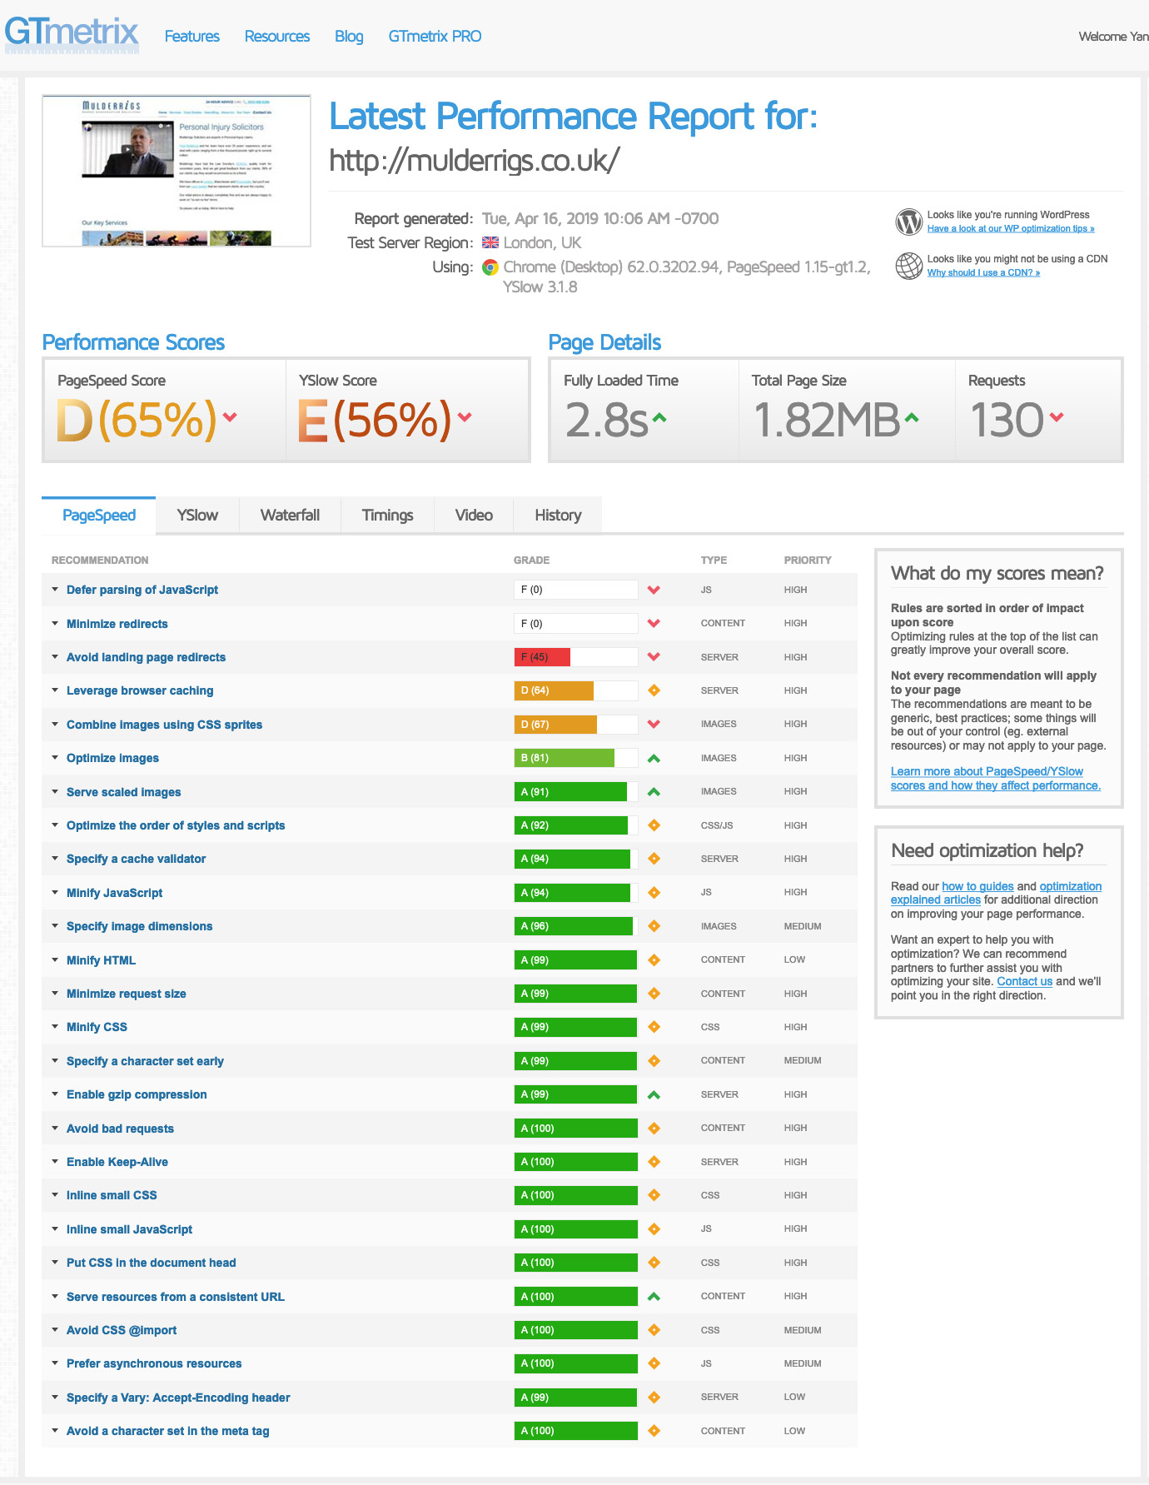Open 'Have a look at our WP optimization tips' link
The height and width of the screenshot is (1485, 1149).
pos(1011,228)
